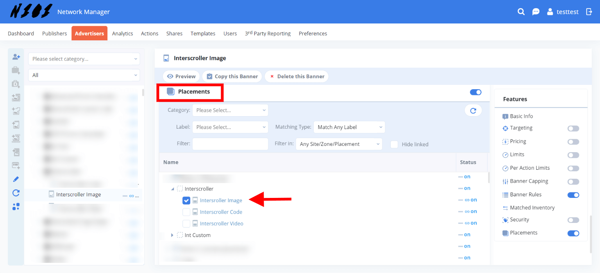This screenshot has height=273, width=600.
Task: Click the placements reload circular arrow button
Action: pos(473,111)
